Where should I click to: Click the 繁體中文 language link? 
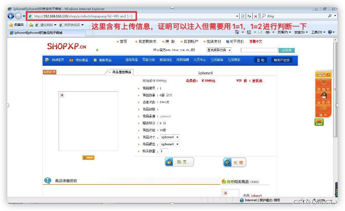point(255,41)
